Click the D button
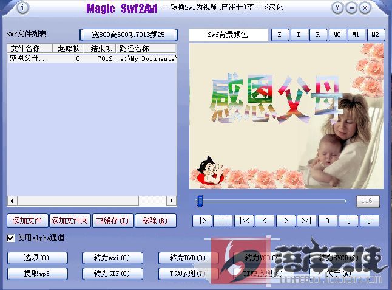This screenshot has width=392, height=290. 299,35
